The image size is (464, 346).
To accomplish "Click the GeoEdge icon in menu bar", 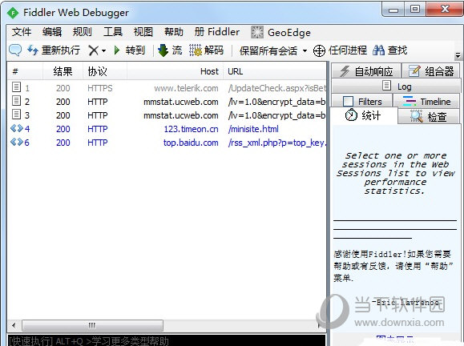I will pos(257,32).
